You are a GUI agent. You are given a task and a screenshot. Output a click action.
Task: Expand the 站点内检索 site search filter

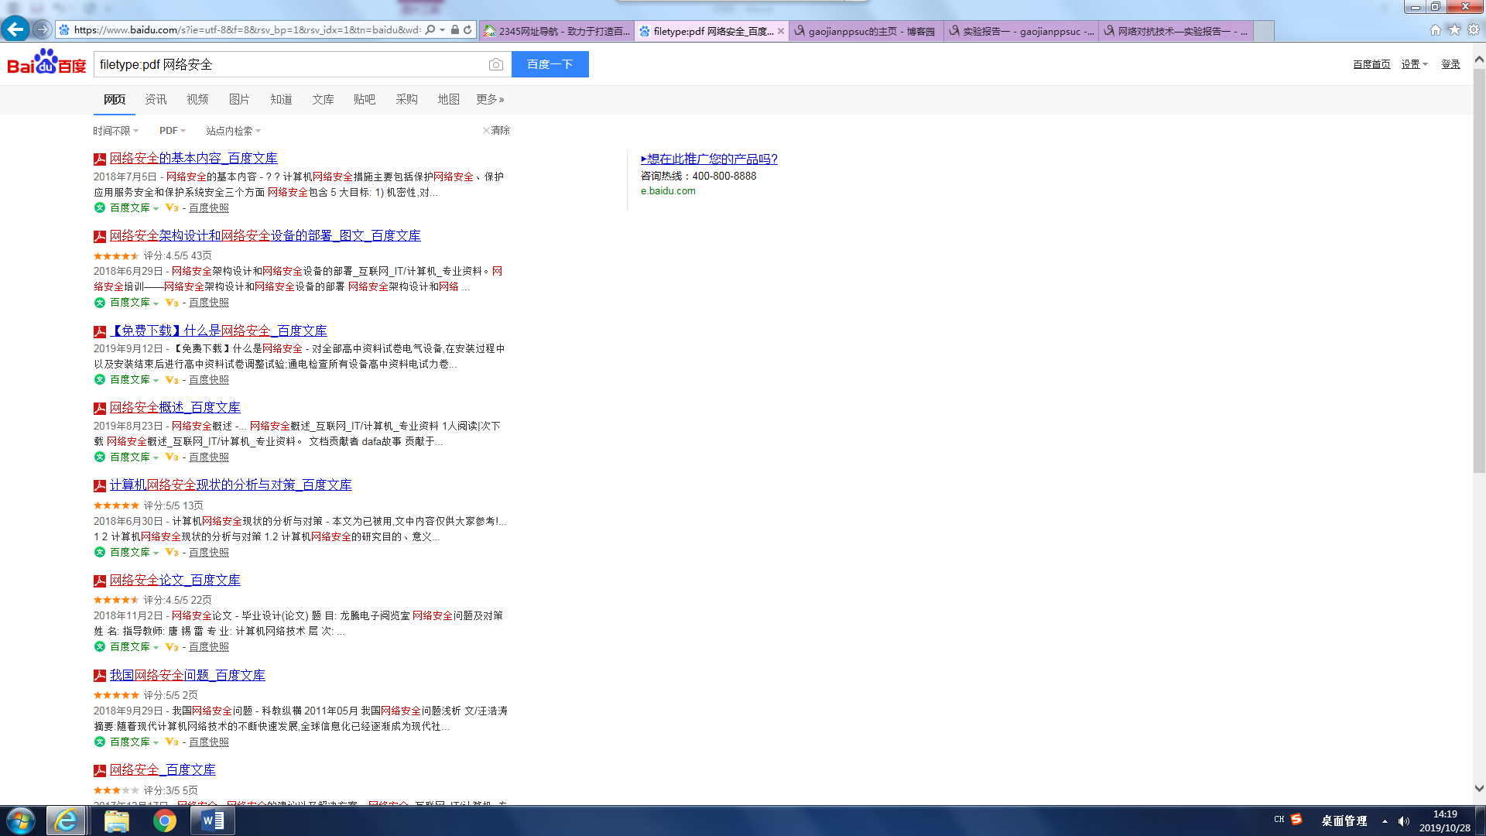tap(233, 131)
